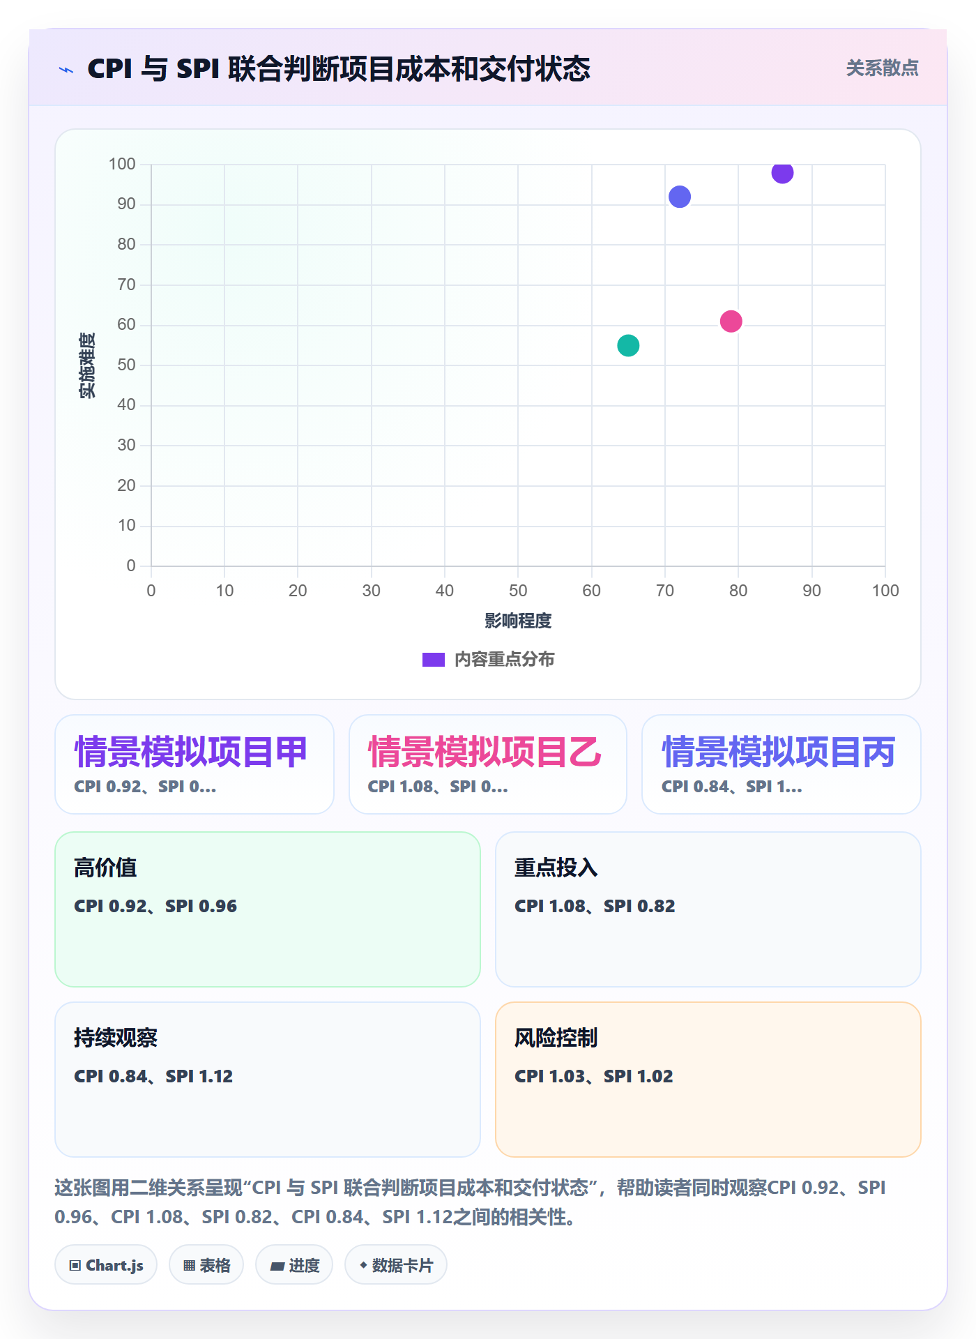The image size is (976, 1339).
Task: Select the teal scatter data point
Action: (628, 345)
